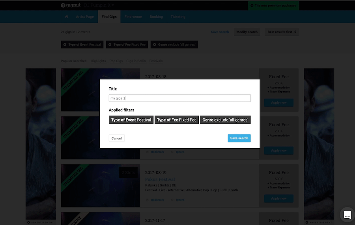Remove the Type of Event Festival filter icon
The width and height of the screenshot is (355, 225).
pos(65,44)
